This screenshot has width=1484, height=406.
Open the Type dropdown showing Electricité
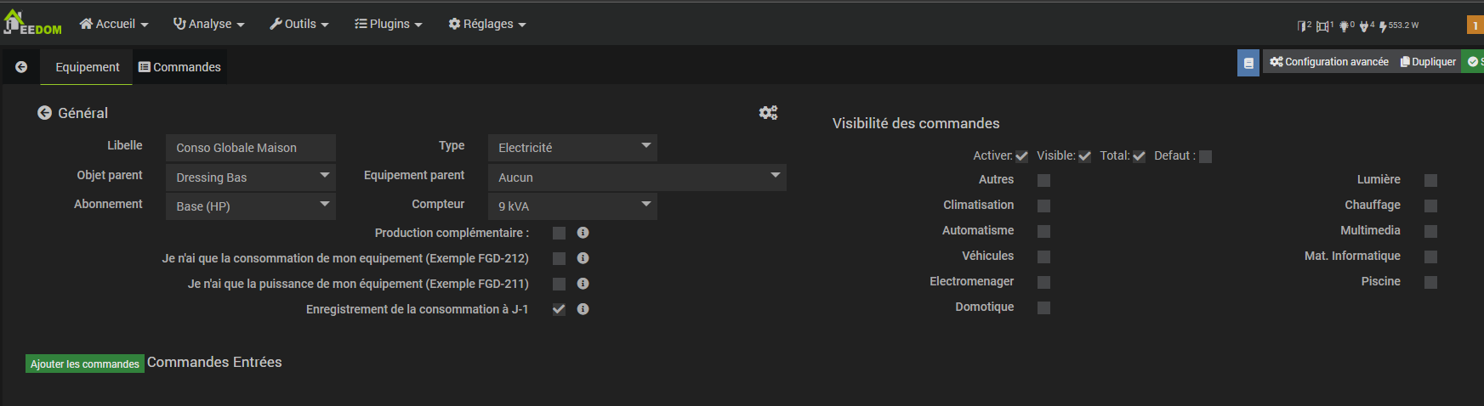(572, 148)
